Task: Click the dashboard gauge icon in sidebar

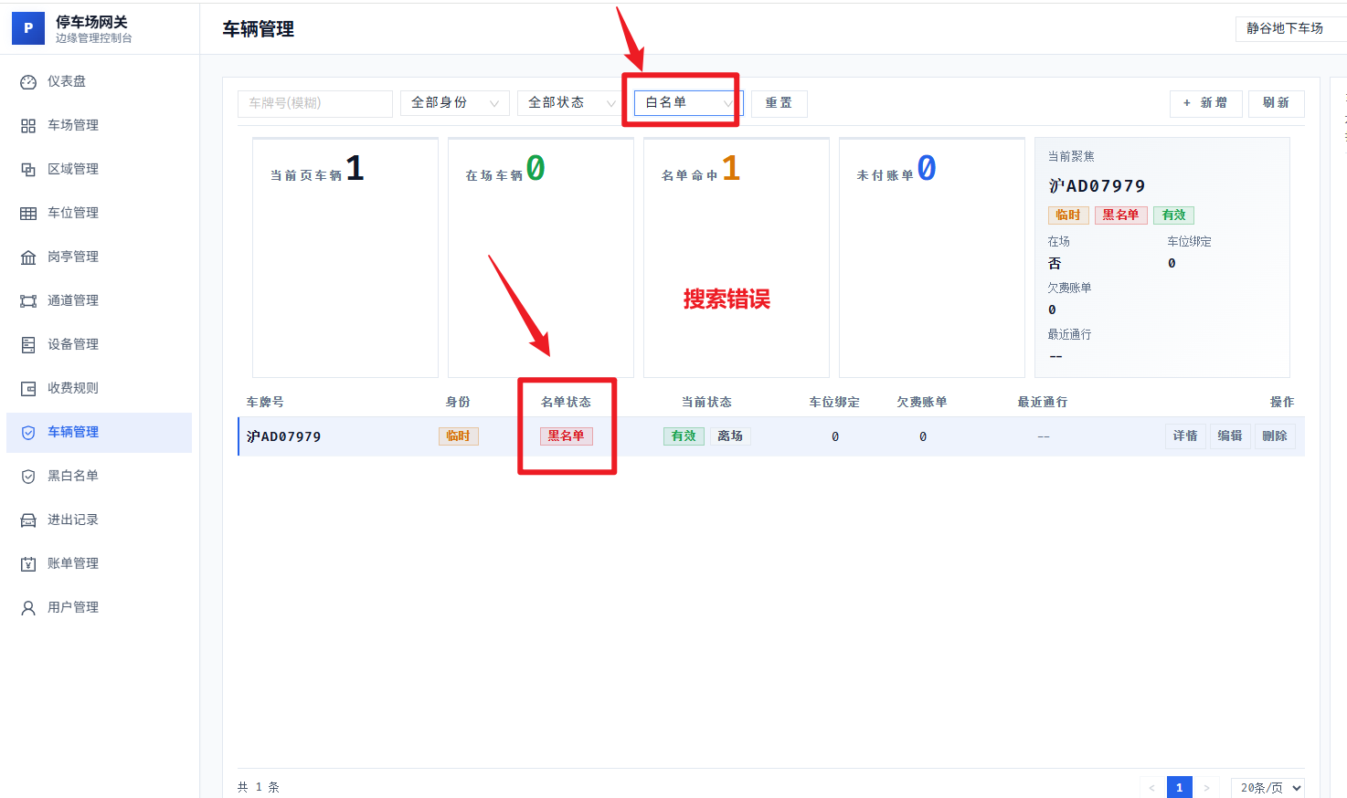Action: point(28,82)
